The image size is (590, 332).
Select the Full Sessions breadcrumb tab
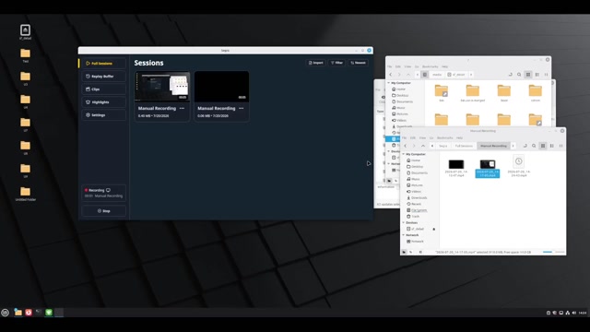pyautogui.click(x=464, y=146)
